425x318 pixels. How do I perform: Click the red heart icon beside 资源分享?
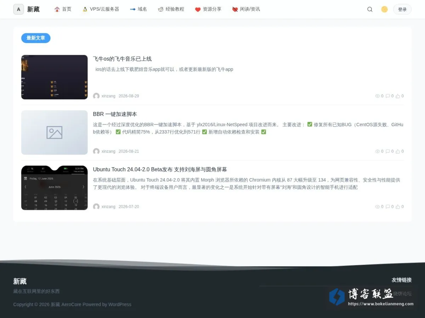click(x=198, y=10)
